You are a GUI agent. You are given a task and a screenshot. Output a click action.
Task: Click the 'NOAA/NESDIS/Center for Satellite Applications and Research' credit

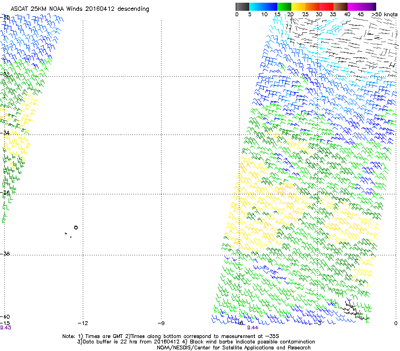234,348
